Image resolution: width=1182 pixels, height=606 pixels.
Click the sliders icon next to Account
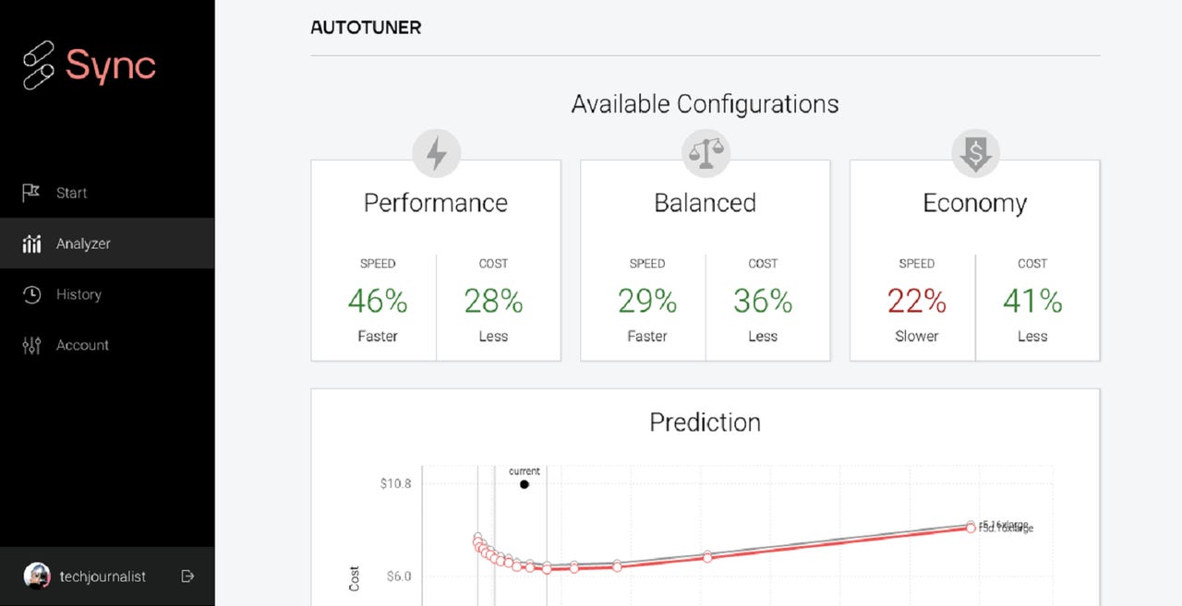pyautogui.click(x=31, y=344)
